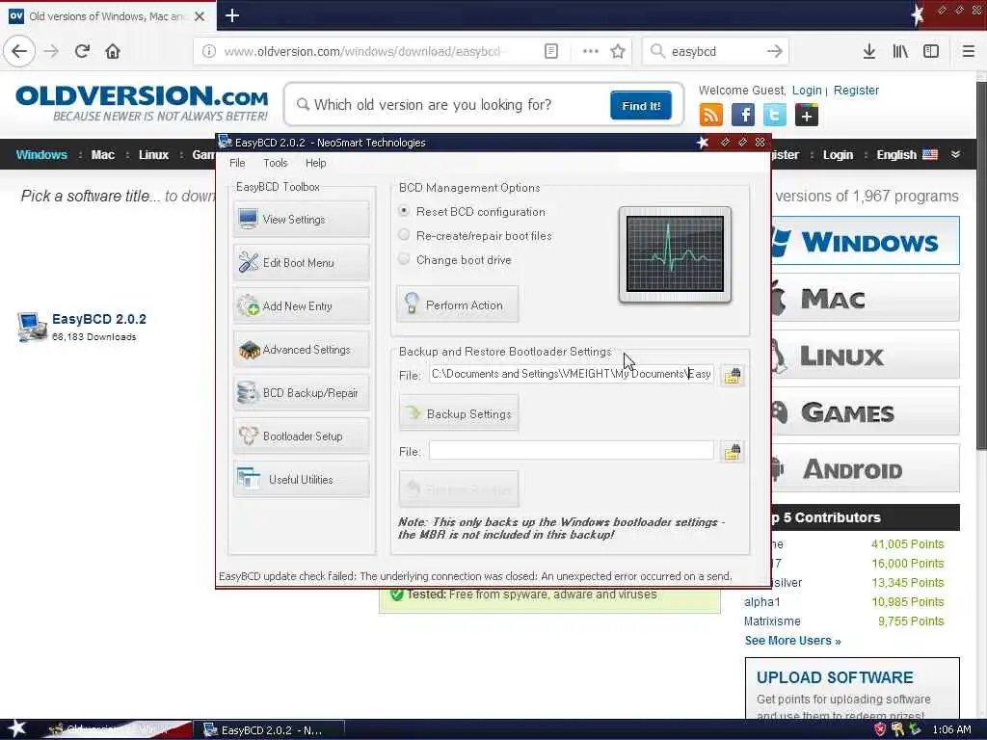Open BCD Backup/Repair section
987x740 pixels.
click(x=301, y=393)
